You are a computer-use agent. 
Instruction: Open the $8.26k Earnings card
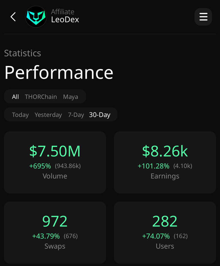[165, 162]
